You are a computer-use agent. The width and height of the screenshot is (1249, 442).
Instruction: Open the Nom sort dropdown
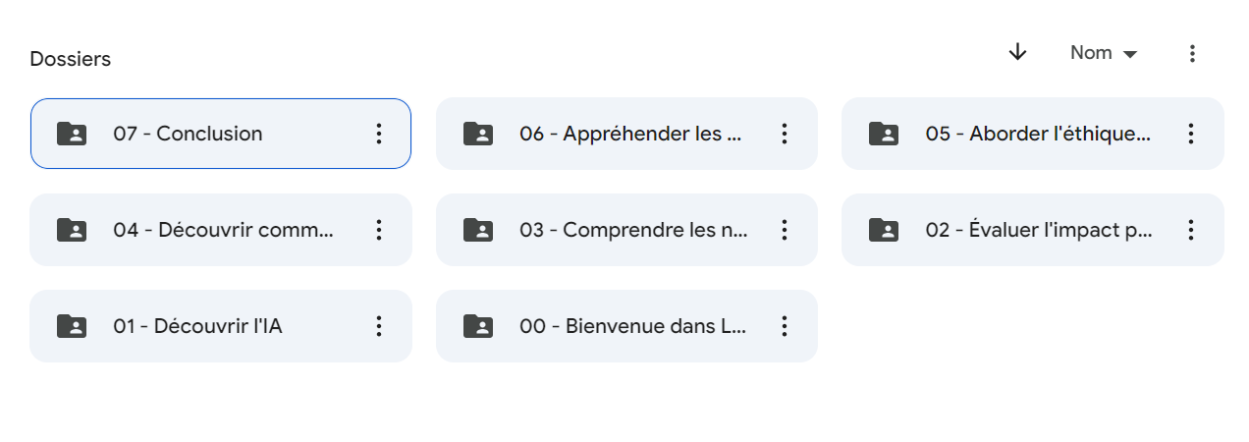1104,53
